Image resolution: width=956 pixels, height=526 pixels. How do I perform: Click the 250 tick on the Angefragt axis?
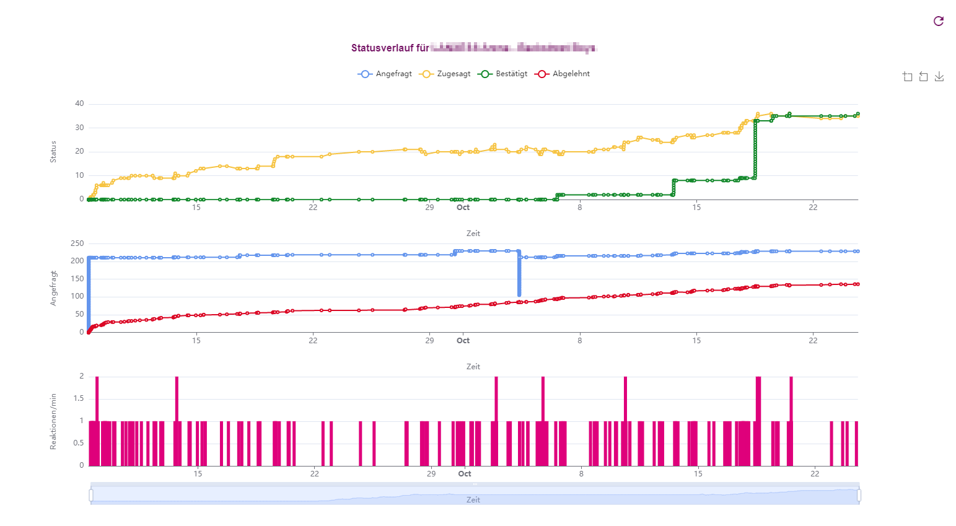pos(77,243)
